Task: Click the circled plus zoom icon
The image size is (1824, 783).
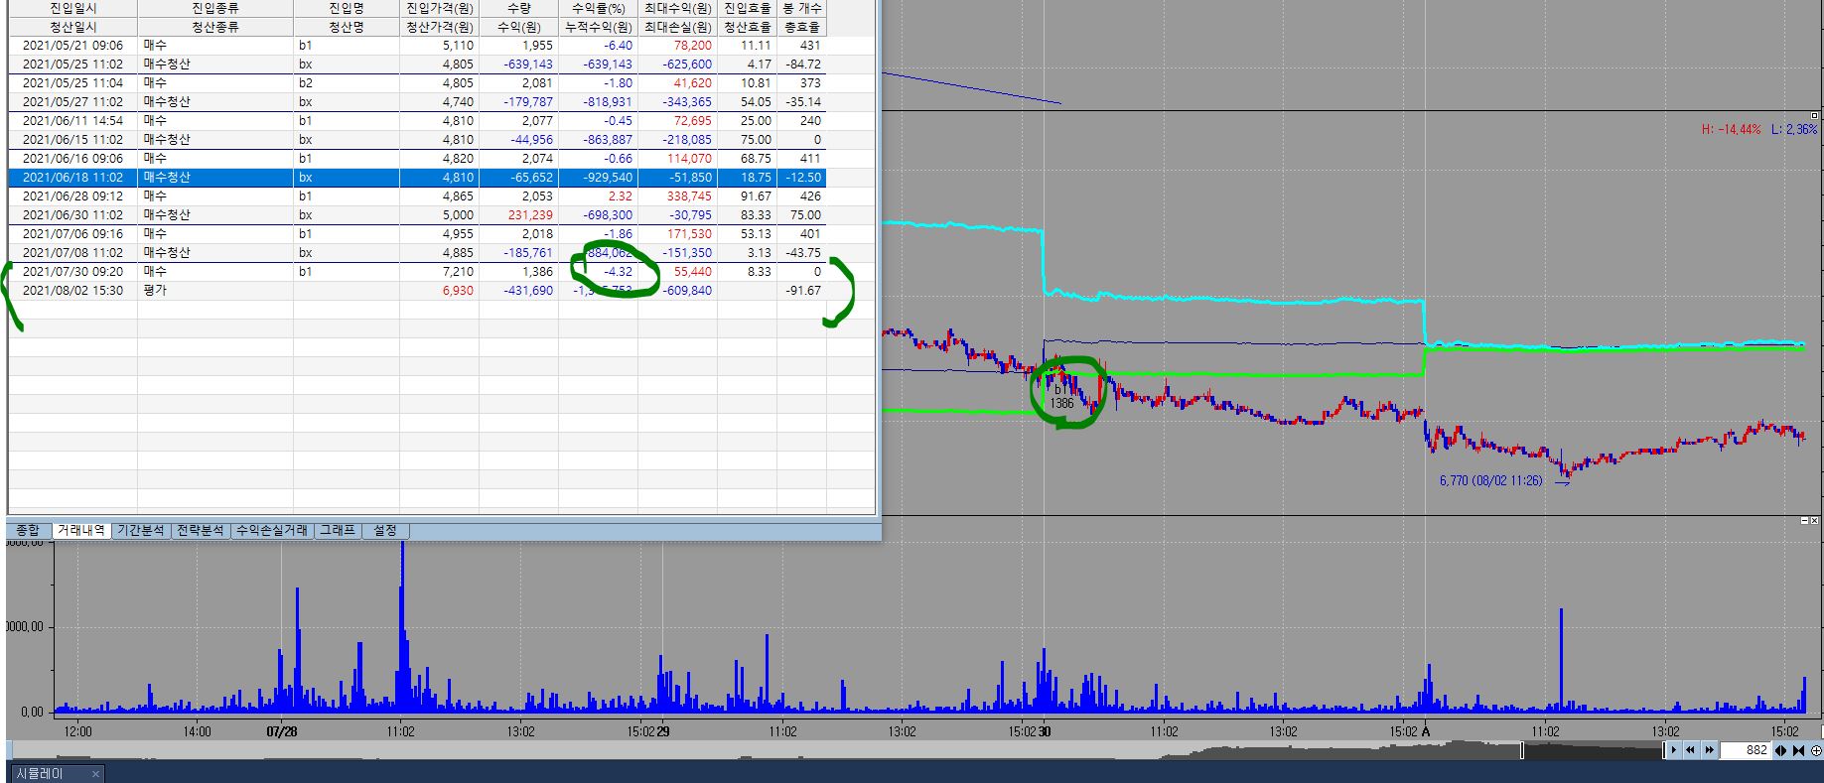Action: coord(1816,751)
